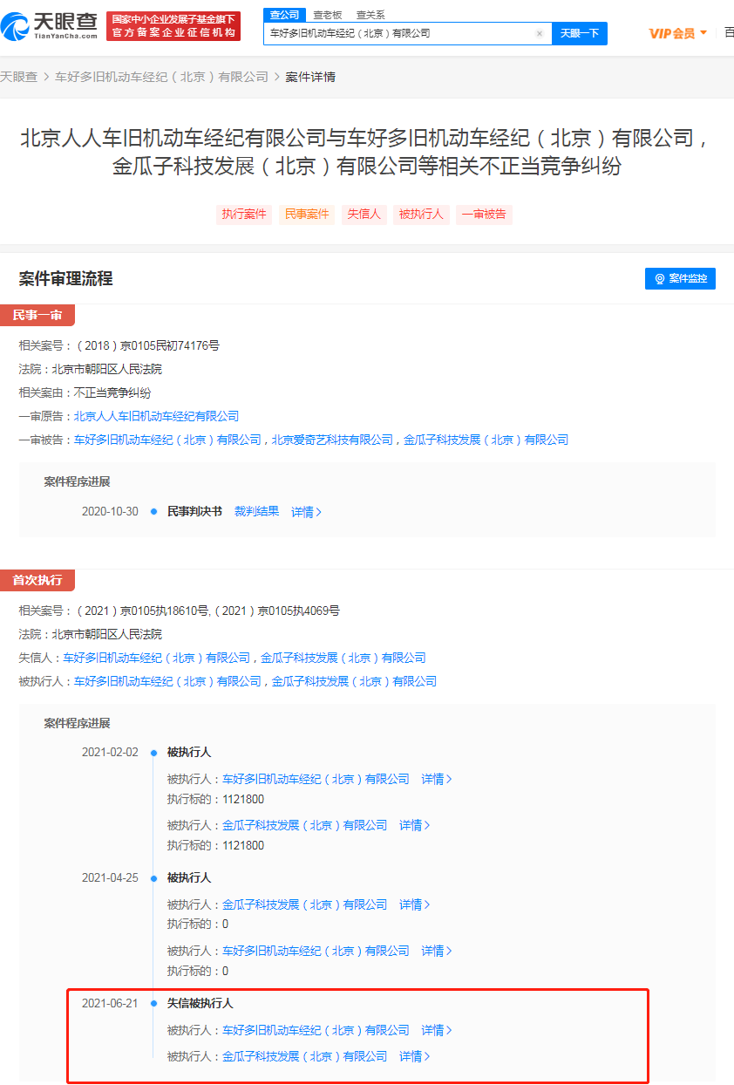
Task: Click the 一审被告 tag
Action: (484, 215)
